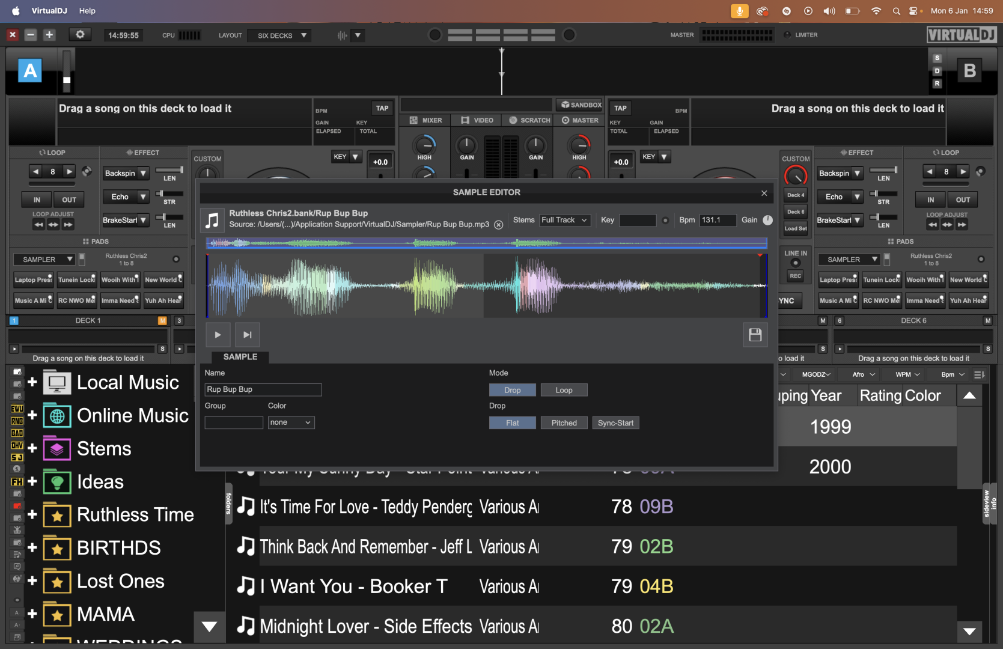
Task: Select Flat drop type
Action: (x=513, y=423)
